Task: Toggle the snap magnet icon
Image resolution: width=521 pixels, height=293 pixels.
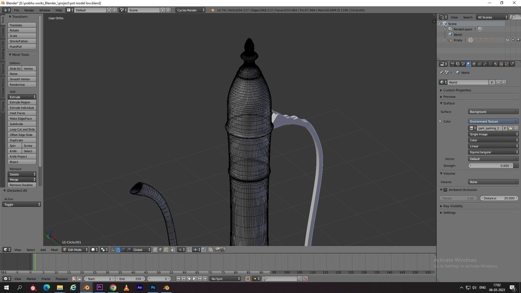Action: click(189, 250)
